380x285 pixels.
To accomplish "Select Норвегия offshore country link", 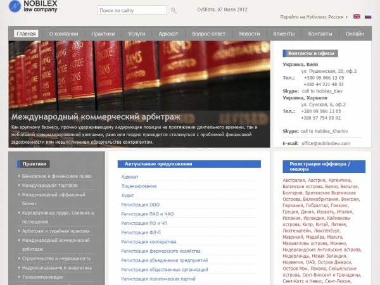I will tap(293, 262).
